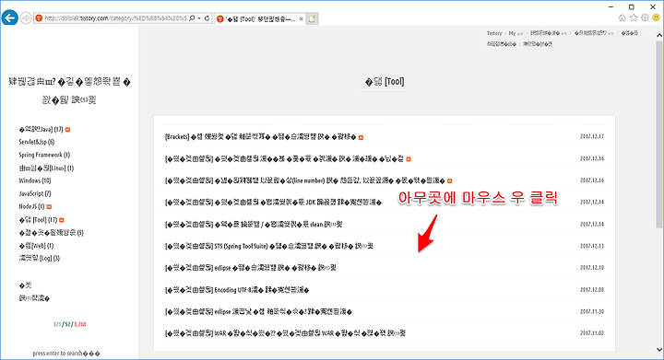Click the visitor counter 321 / 52 / 8,288
664x360 pixels.
(69, 324)
